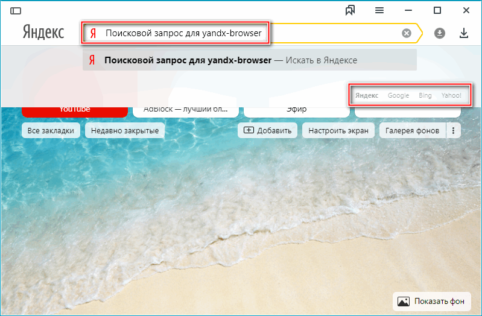Click the Яндекс logo
The width and height of the screenshot is (482, 316).
pos(45,33)
